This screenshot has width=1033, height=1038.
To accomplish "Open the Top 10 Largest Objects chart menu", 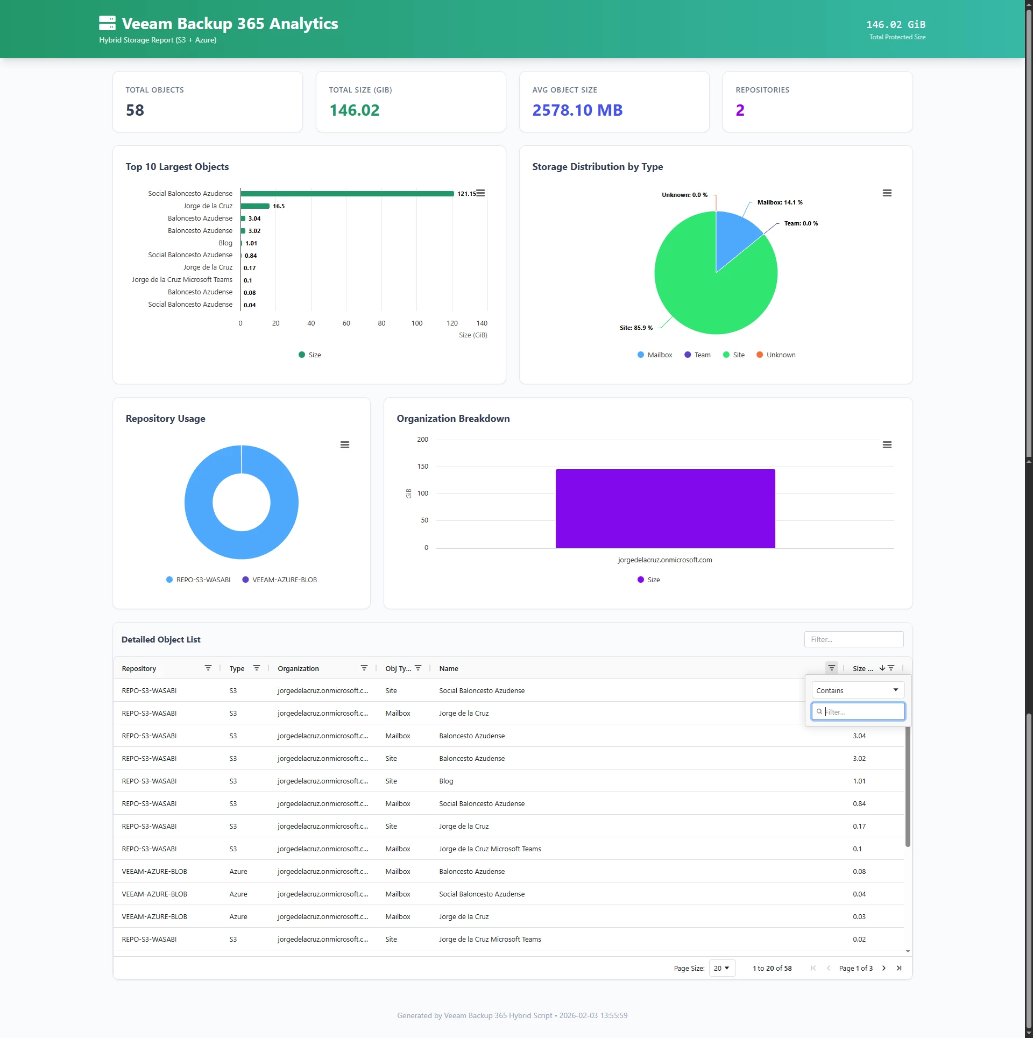I will [x=480, y=193].
